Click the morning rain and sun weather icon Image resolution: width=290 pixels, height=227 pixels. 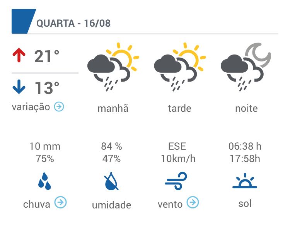[113, 67]
